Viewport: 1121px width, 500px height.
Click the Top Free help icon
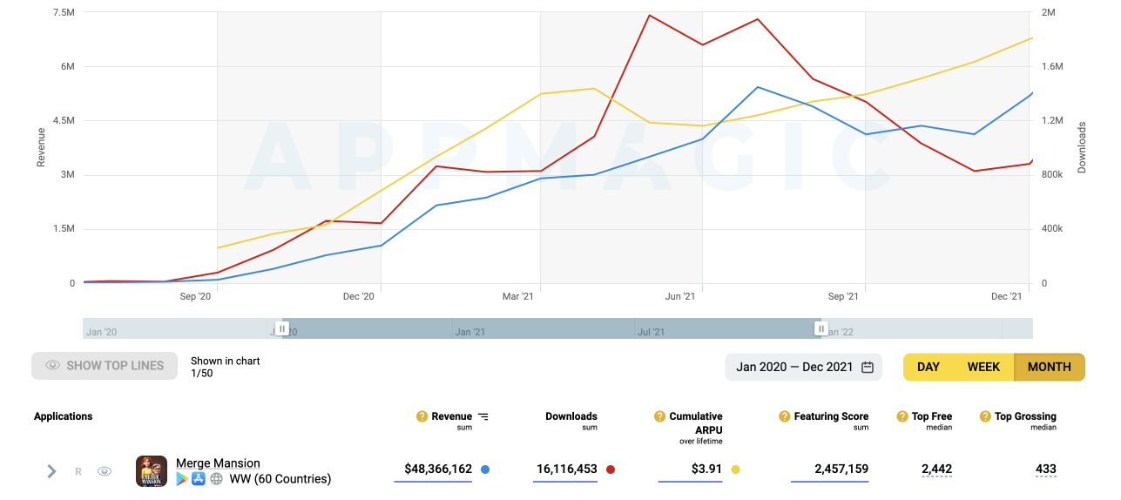point(902,416)
